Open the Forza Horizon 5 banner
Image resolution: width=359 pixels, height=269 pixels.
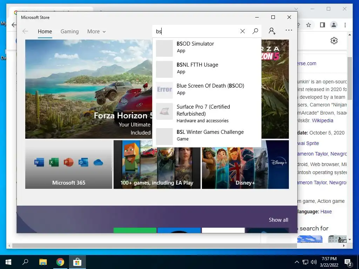[89, 89]
